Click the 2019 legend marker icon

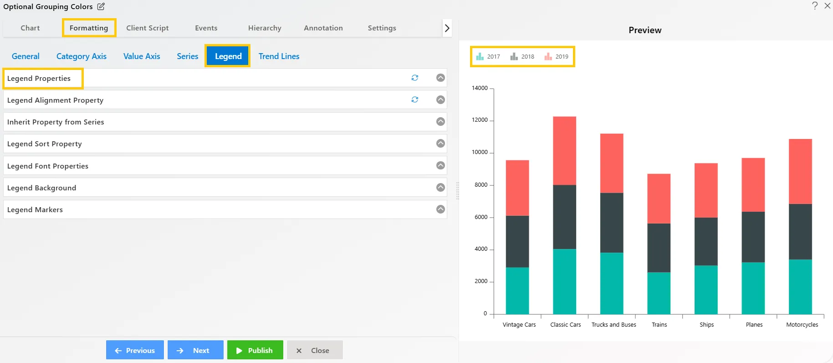548,56
